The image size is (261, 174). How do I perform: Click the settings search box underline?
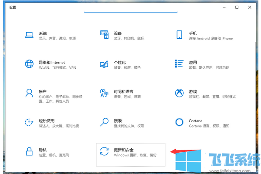(130, 12)
